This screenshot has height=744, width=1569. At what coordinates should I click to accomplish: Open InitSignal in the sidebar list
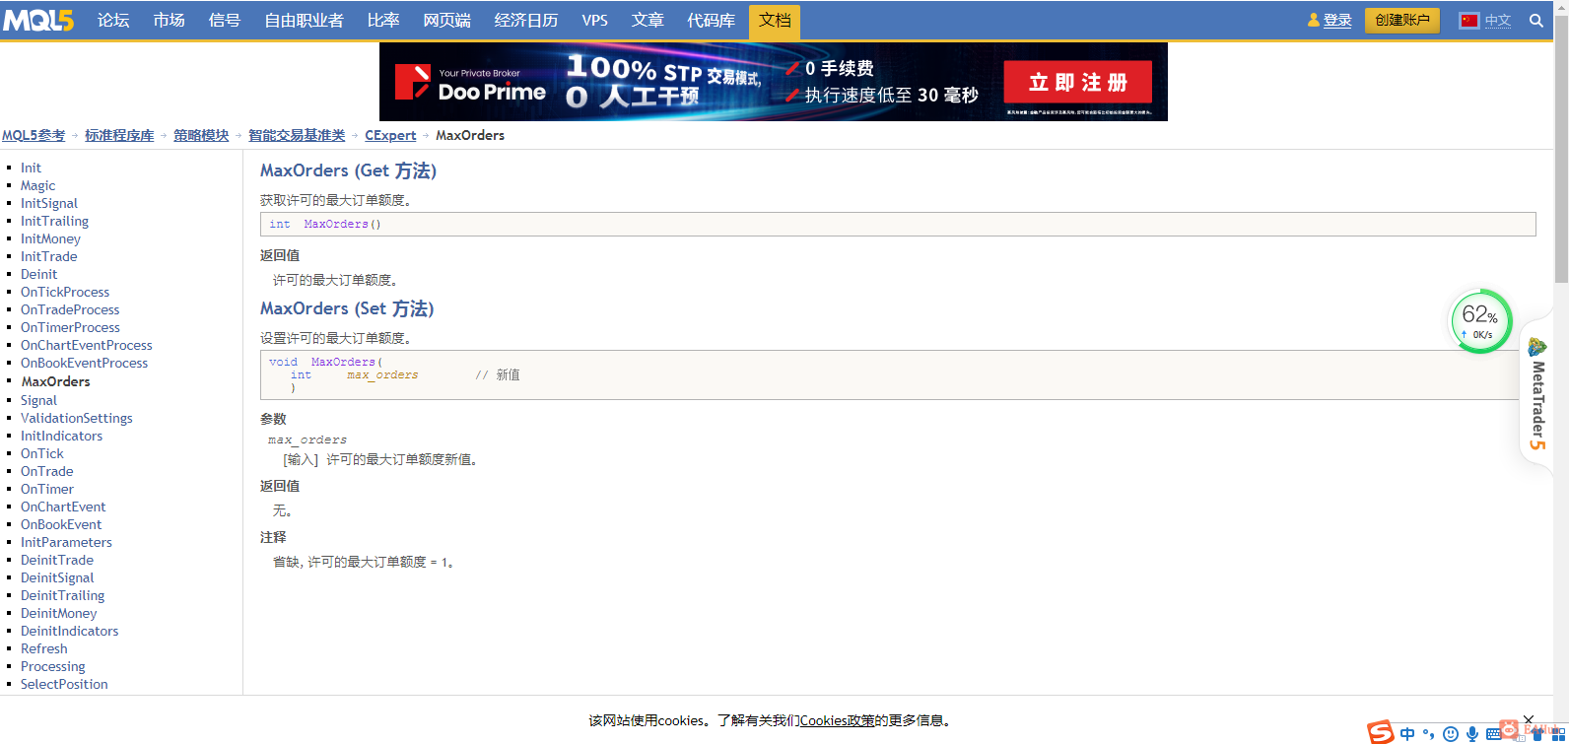[49, 204]
